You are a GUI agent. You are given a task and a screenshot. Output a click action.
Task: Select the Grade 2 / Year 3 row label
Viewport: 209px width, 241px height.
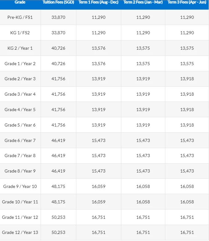(20, 79)
